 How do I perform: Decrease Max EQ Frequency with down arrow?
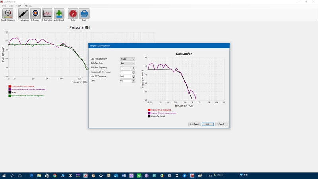pos(134,77)
